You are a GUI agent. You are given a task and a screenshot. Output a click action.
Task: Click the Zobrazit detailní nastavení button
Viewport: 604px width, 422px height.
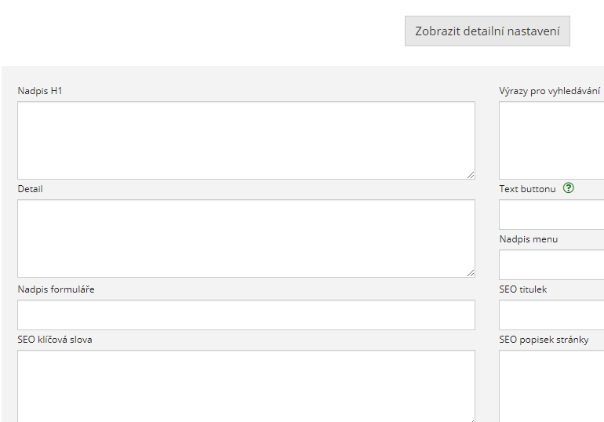(487, 31)
